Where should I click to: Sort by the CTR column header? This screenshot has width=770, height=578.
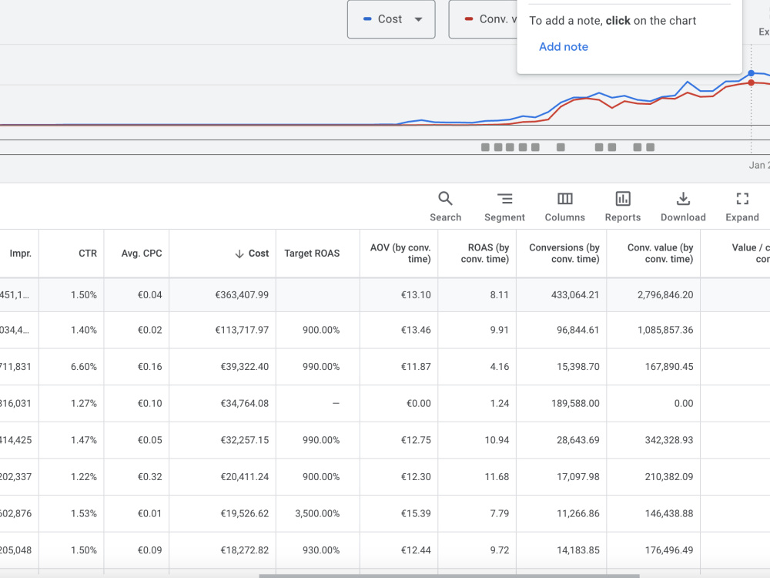tap(88, 253)
